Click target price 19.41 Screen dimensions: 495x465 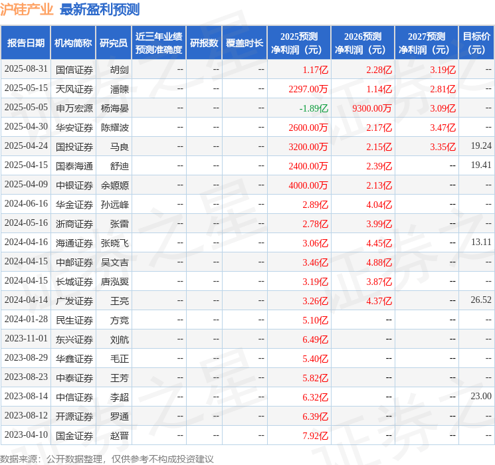pyautogui.click(x=481, y=165)
